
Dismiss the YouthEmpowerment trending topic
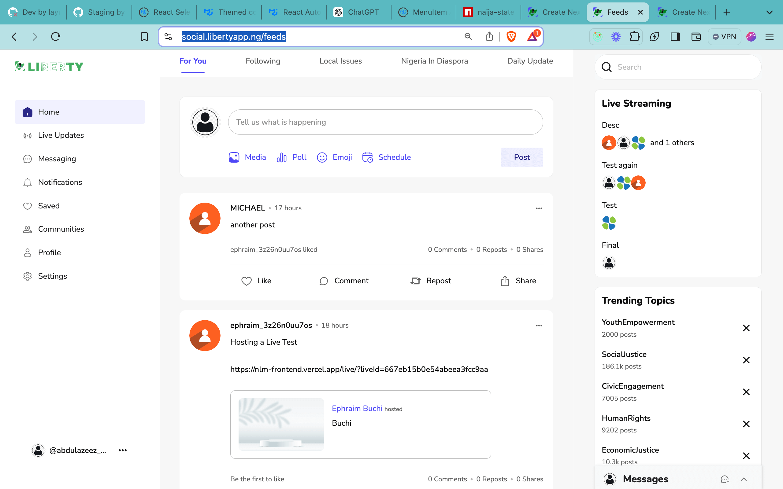[x=746, y=328]
